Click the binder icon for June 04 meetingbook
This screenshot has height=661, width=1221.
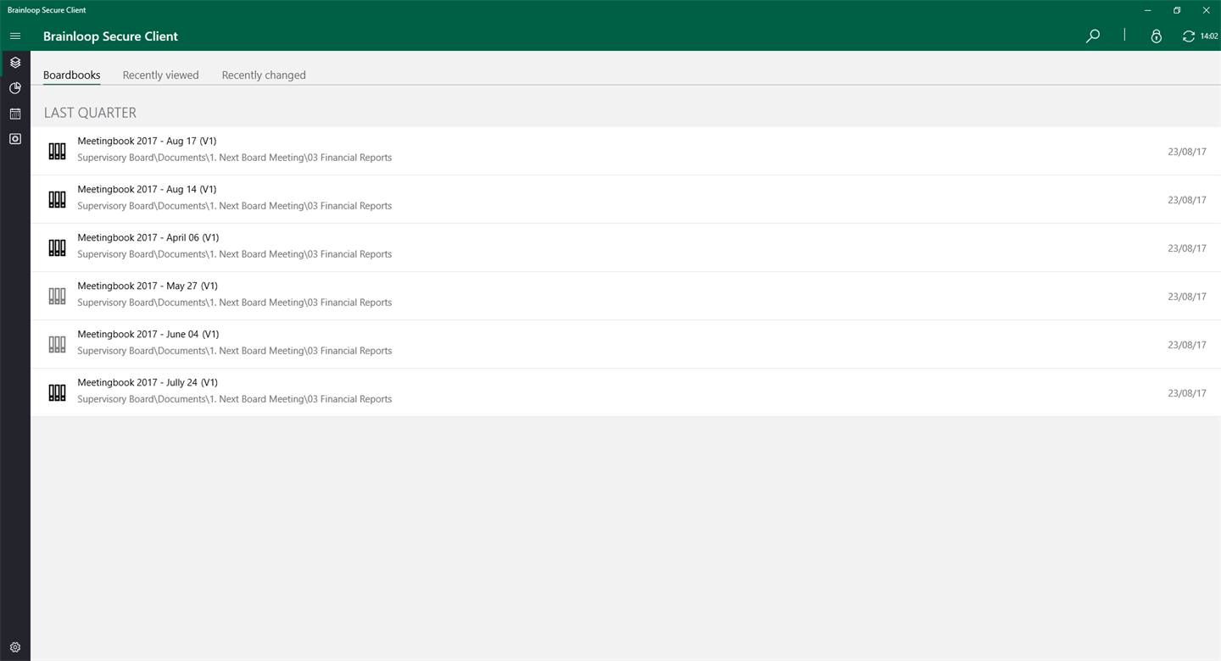(57, 344)
